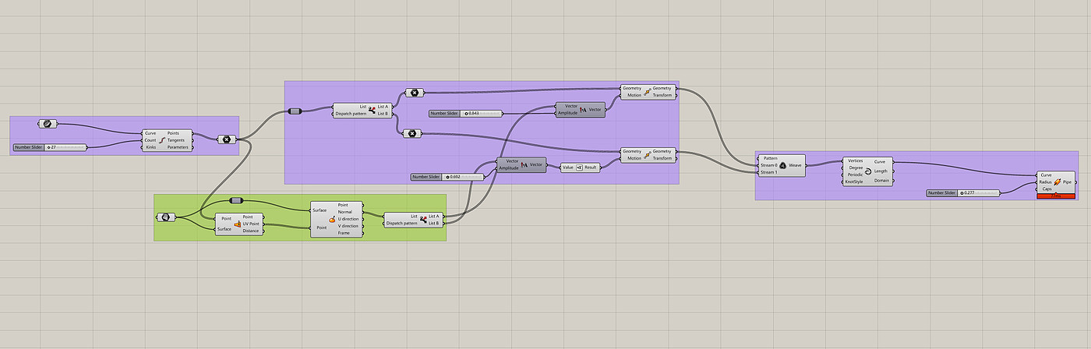Screen dimensions: 1091x349
Task: Click the Negative component icon between Value and Result
Action: point(580,167)
